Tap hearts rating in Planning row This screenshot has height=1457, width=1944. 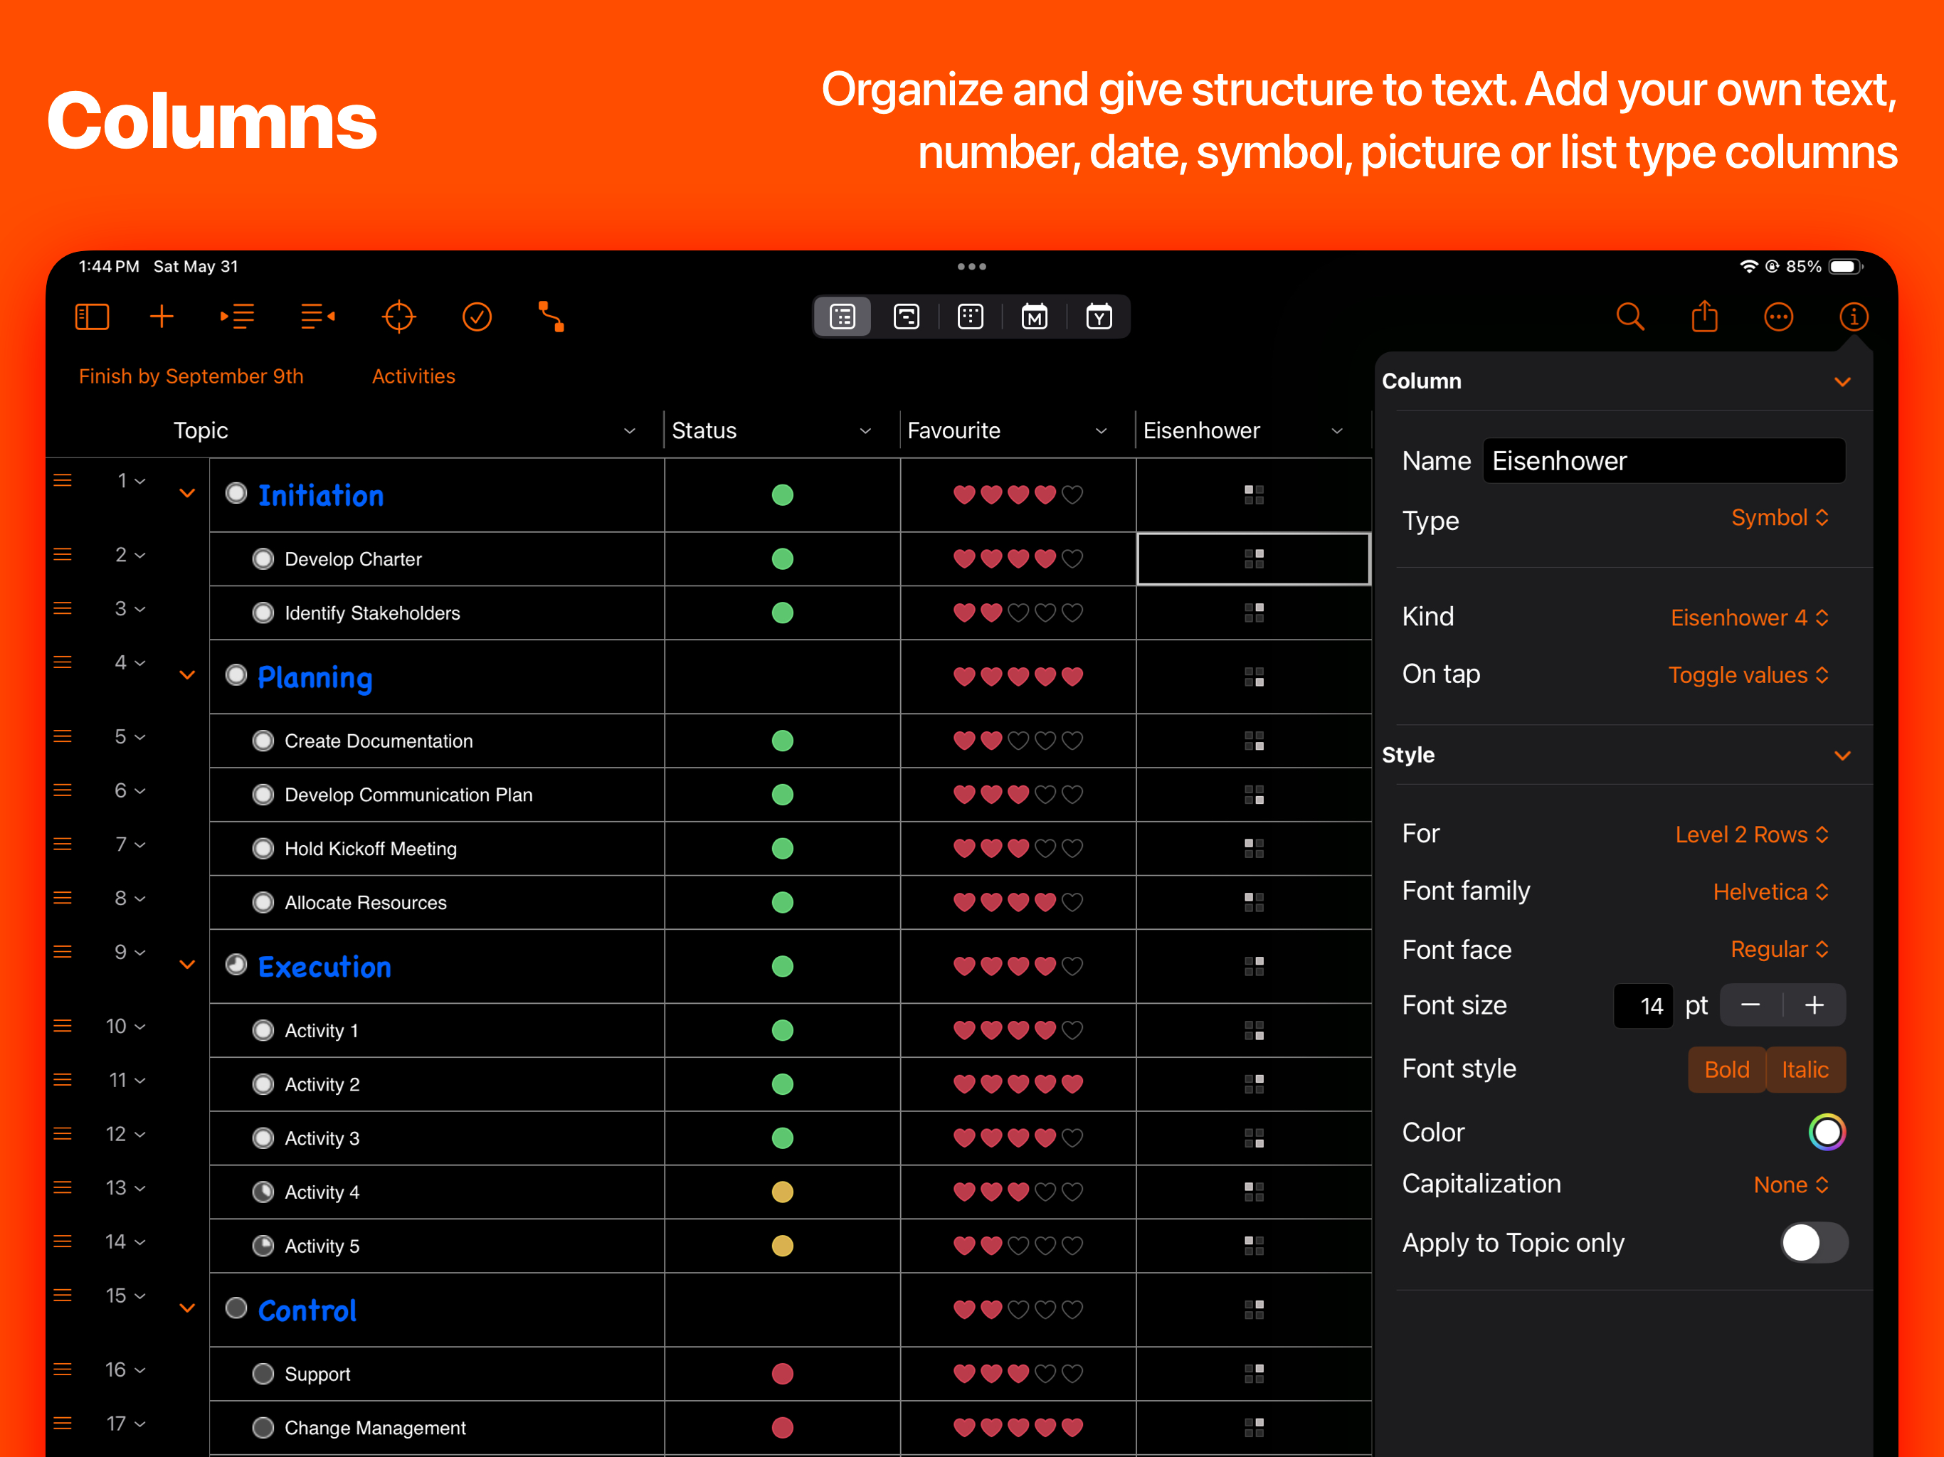[1018, 676]
